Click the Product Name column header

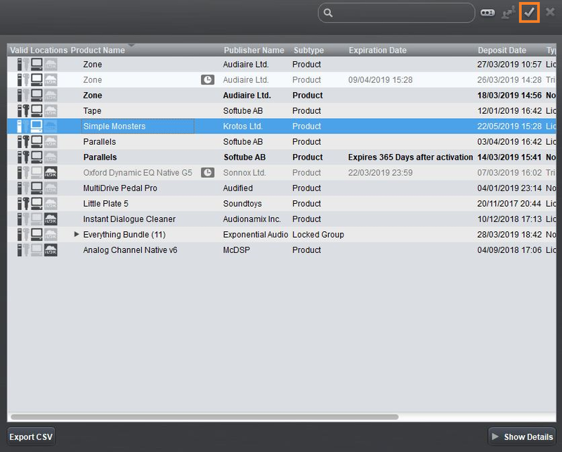[x=98, y=50]
